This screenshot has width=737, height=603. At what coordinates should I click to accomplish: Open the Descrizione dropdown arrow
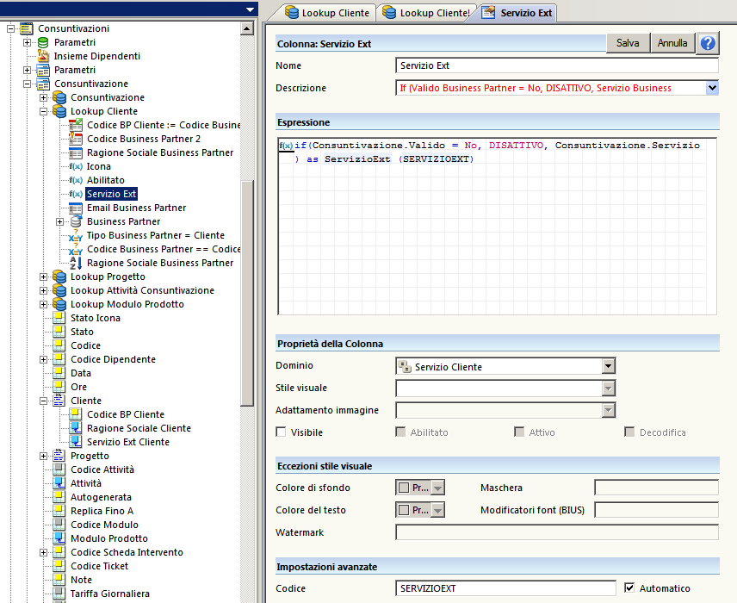(712, 88)
